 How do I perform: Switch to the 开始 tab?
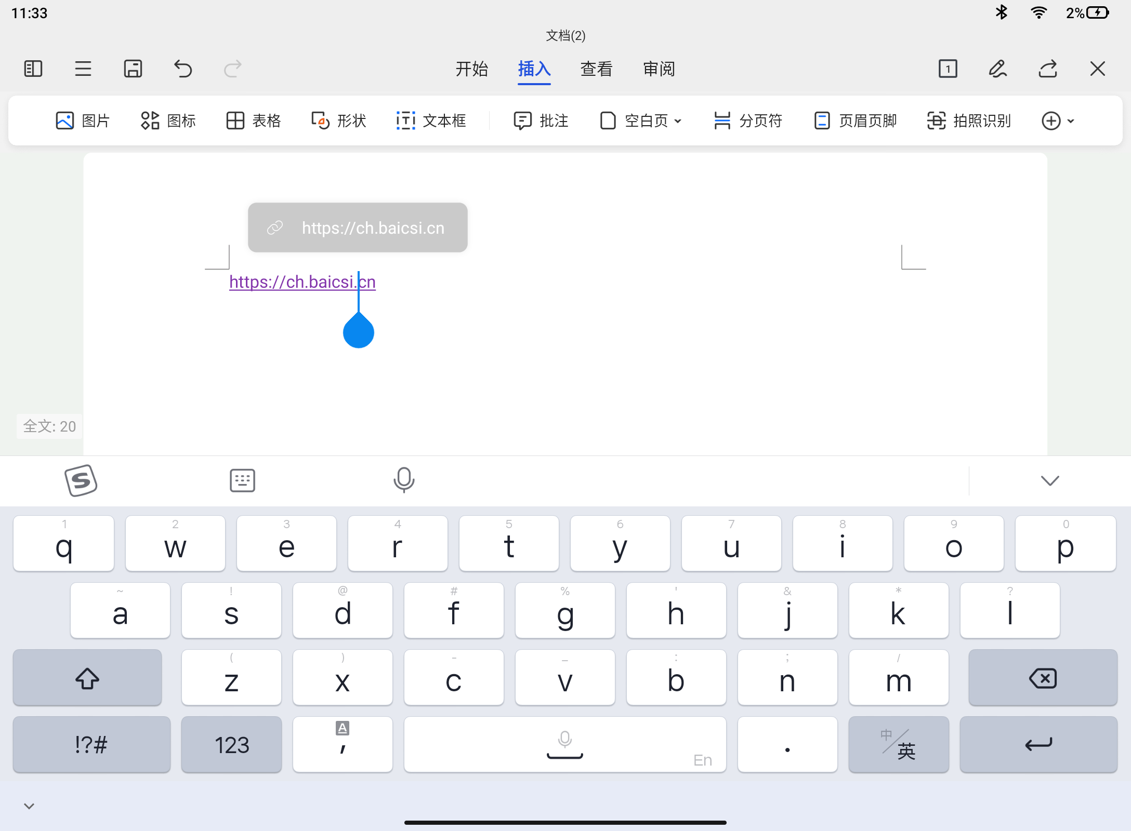472,69
